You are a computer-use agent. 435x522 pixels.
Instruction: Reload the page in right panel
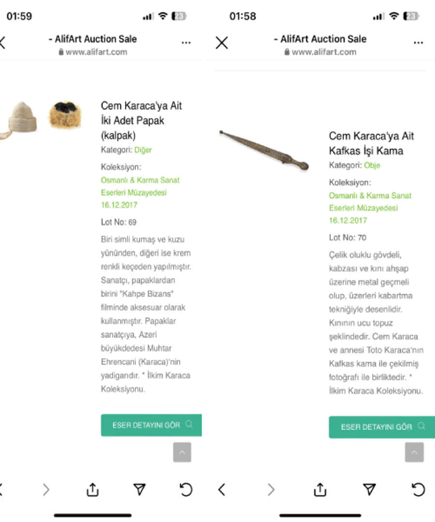pos(418,490)
